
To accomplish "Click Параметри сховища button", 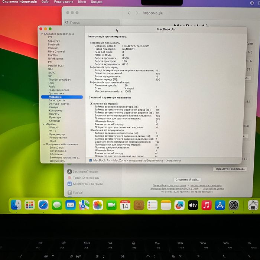I will pos(230,169).
